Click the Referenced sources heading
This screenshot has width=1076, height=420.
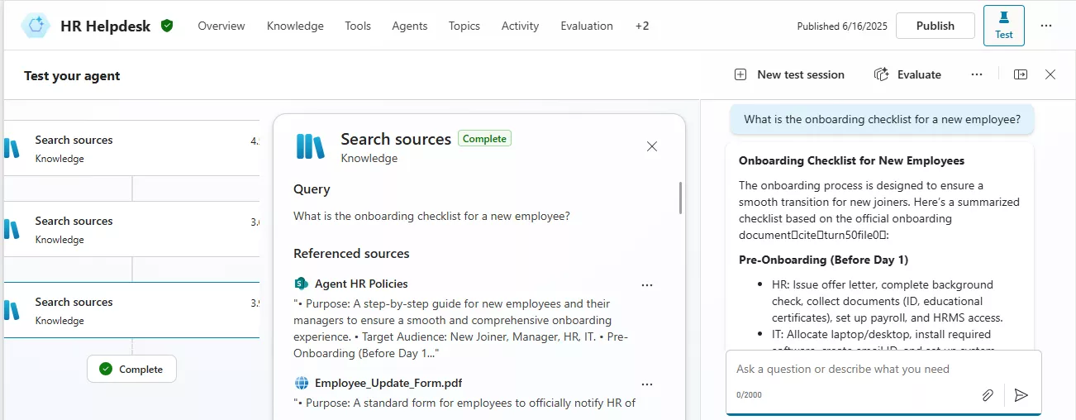tap(351, 253)
